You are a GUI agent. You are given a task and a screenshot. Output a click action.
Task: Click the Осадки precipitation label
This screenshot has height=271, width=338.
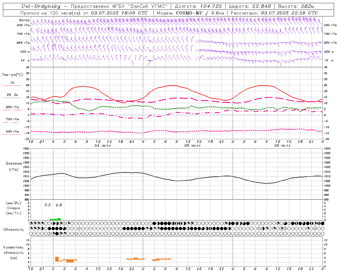(x=14, y=208)
